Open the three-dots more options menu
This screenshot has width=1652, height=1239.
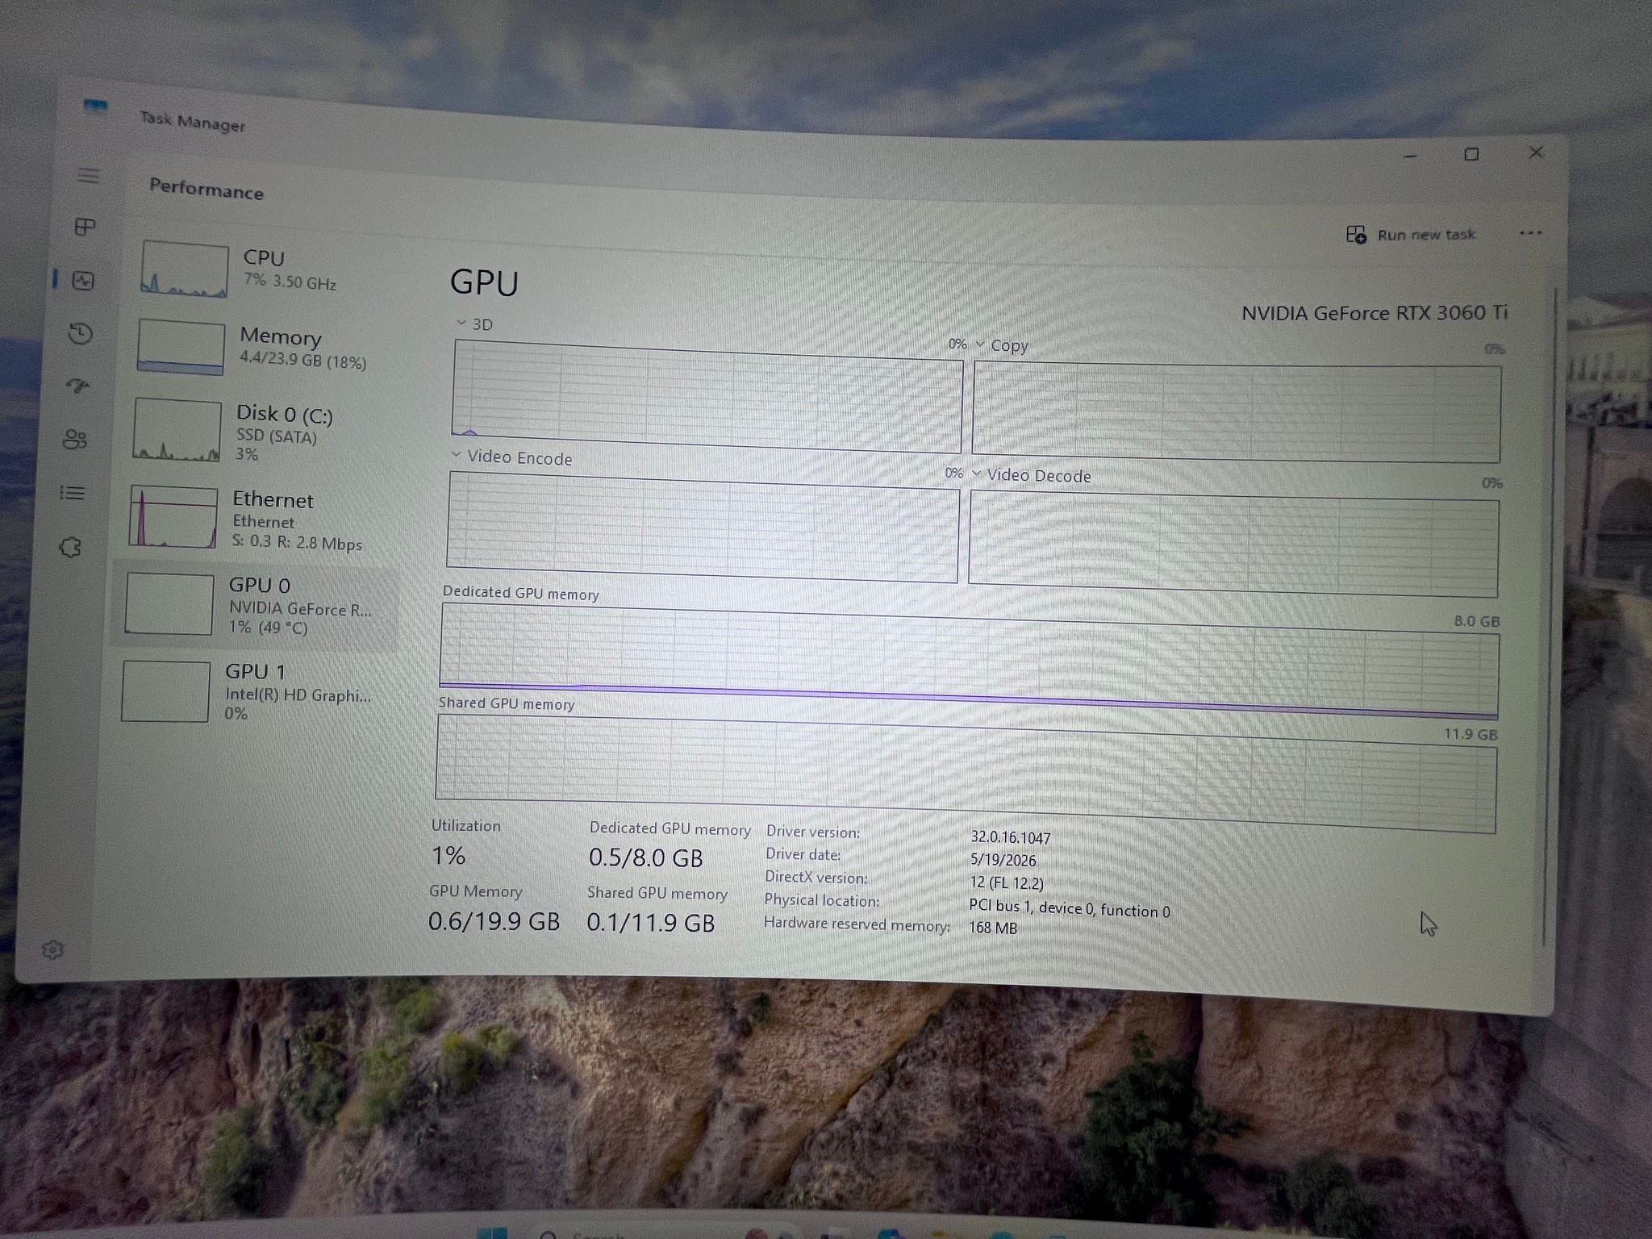[x=1530, y=234]
